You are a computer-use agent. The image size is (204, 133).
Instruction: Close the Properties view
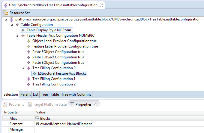click(x=95, y=104)
